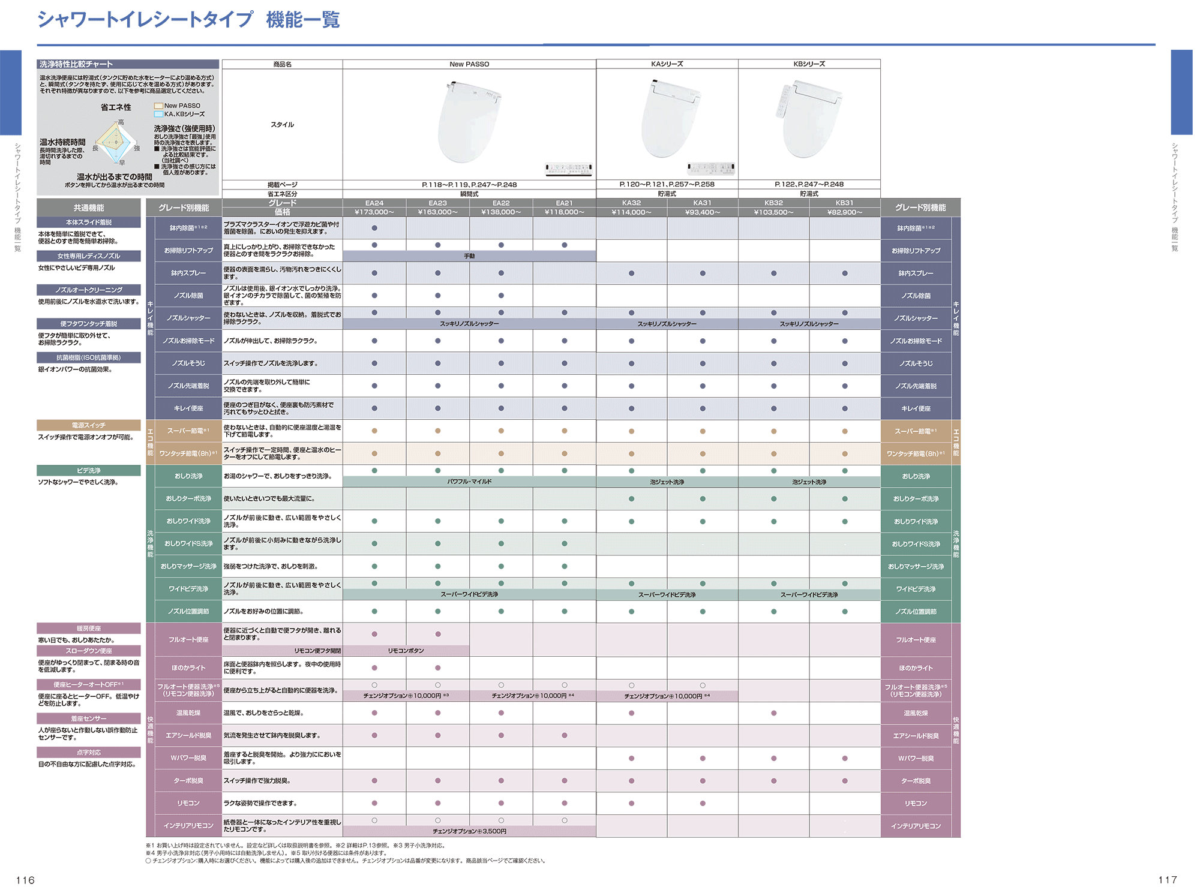The width and height of the screenshot is (1200, 887).
Task: Click the New PASSO legend color box
Action: coord(158,106)
